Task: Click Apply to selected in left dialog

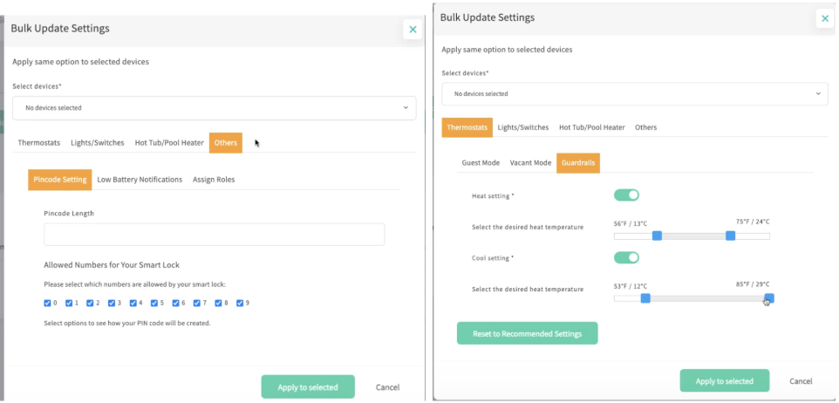Action: coord(308,386)
